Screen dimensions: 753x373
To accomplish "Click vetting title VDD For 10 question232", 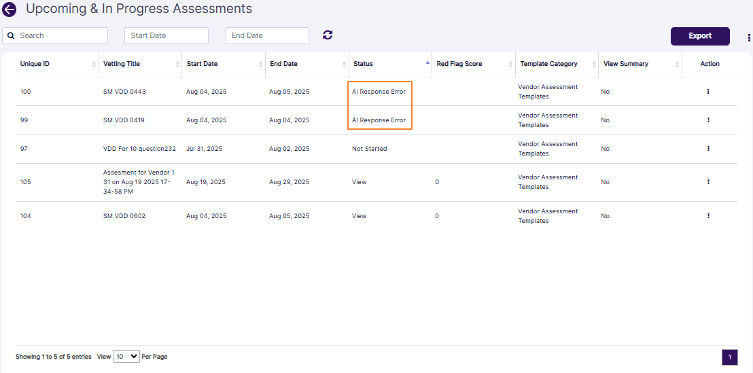I will (x=140, y=149).
